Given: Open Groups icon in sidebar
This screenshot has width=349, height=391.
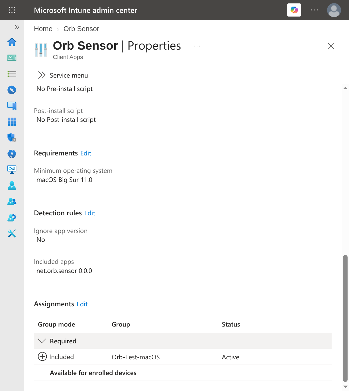Looking at the screenshot, I should point(12,202).
